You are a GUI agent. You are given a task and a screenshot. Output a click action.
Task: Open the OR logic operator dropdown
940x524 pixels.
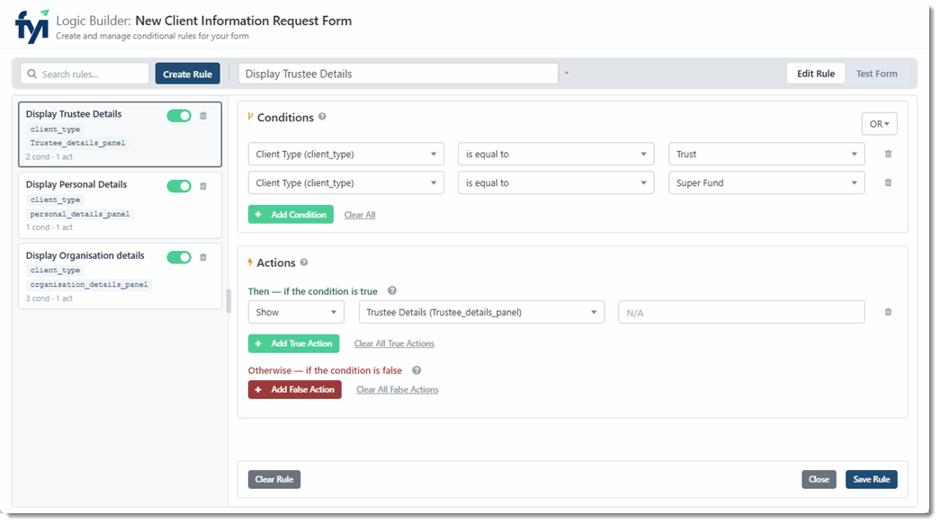click(x=880, y=124)
